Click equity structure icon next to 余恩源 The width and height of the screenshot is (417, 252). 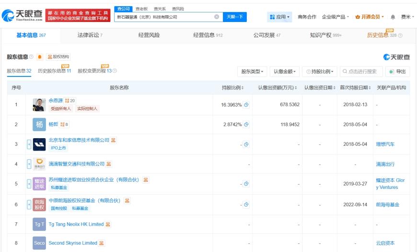tap(70, 100)
